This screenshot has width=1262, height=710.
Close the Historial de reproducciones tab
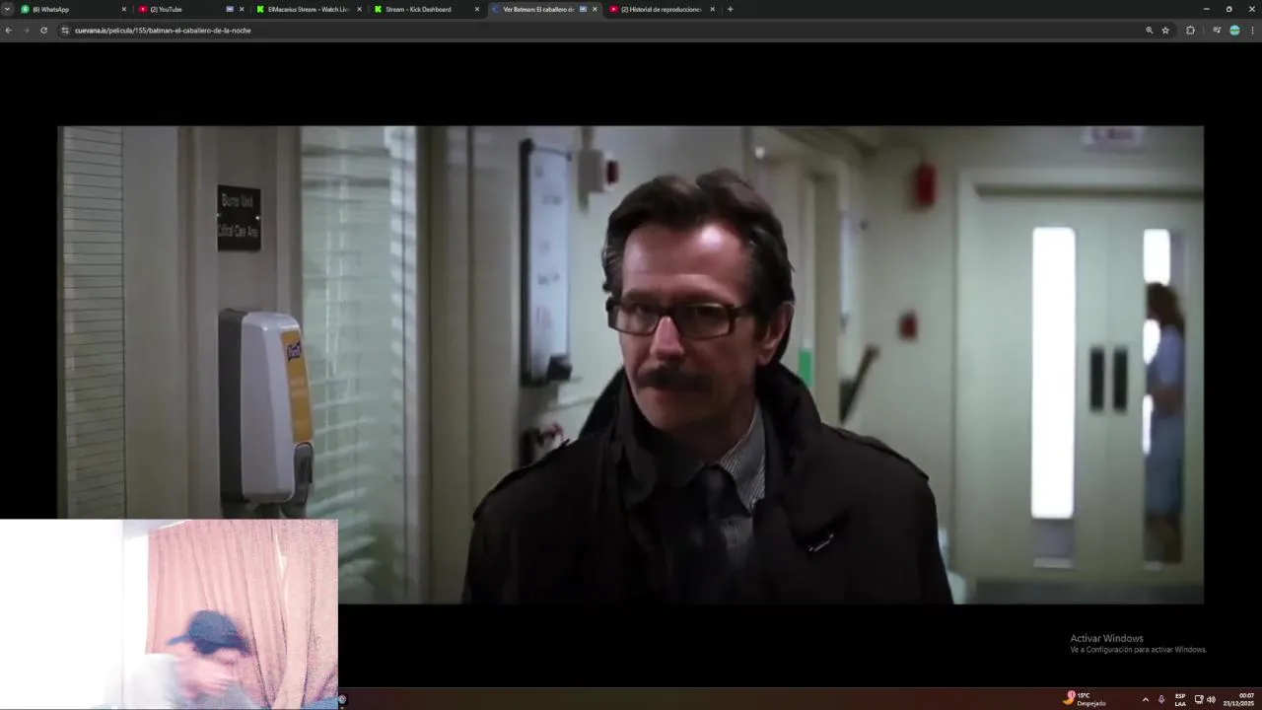712,9
